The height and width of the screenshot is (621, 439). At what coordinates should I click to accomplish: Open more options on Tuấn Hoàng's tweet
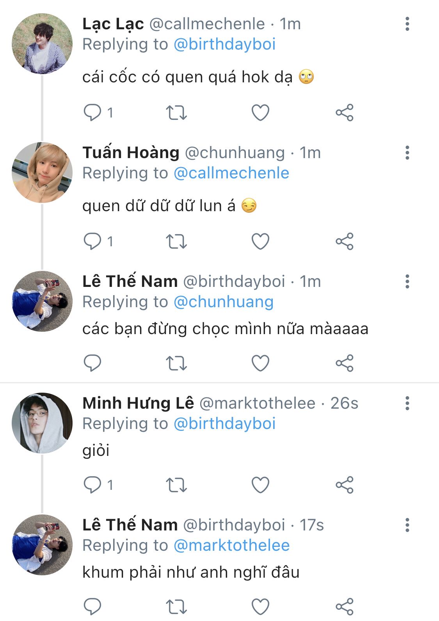(x=407, y=153)
